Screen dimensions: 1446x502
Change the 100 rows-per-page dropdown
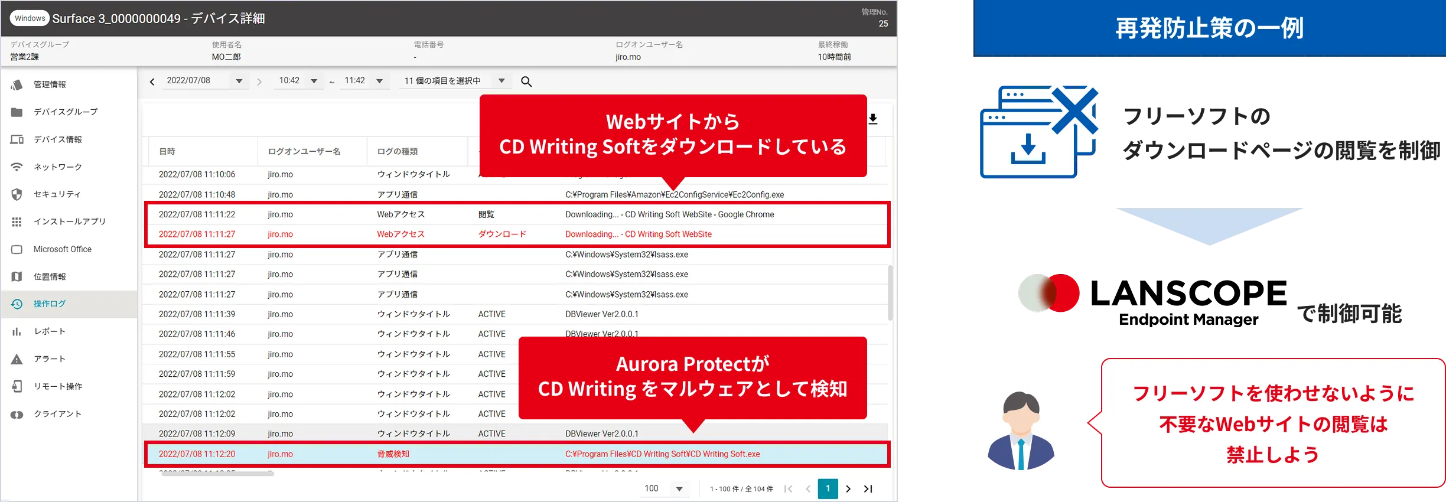coord(679,489)
